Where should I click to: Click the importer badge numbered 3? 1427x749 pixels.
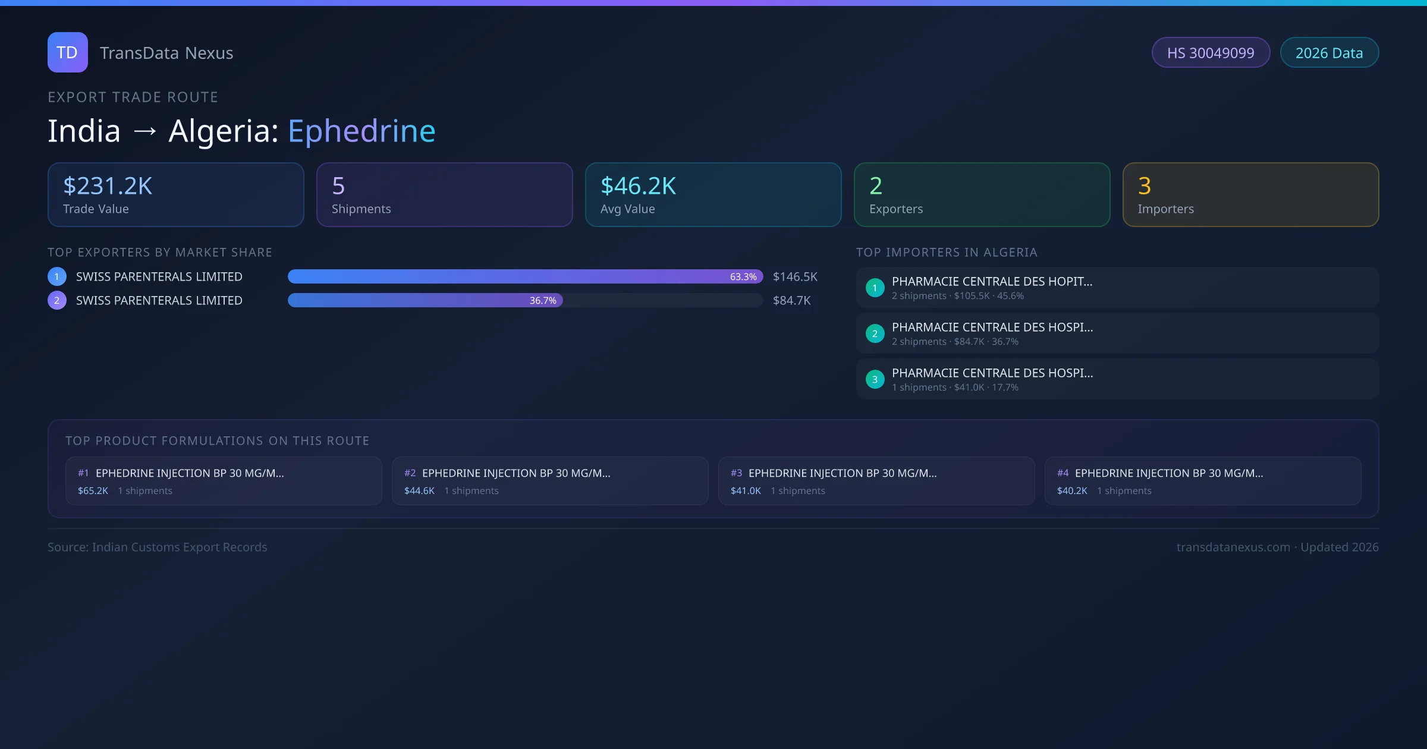click(x=875, y=379)
